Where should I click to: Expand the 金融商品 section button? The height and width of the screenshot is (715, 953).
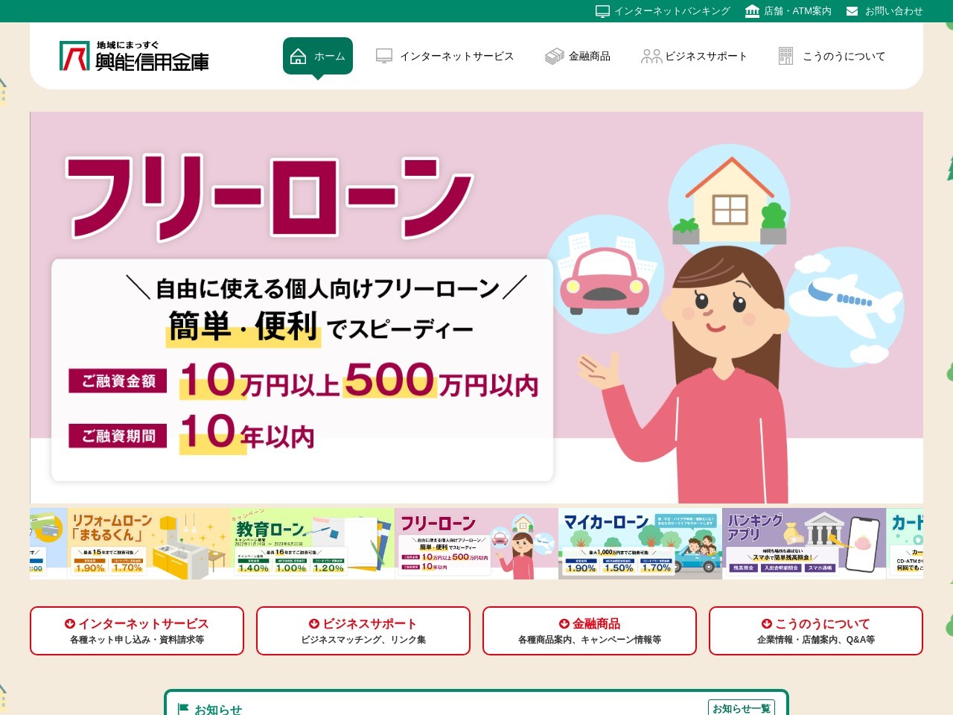(x=590, y=631)
